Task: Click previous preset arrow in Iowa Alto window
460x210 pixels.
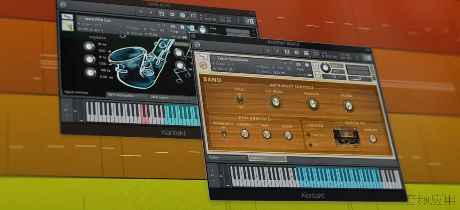Action: (140, 12)
